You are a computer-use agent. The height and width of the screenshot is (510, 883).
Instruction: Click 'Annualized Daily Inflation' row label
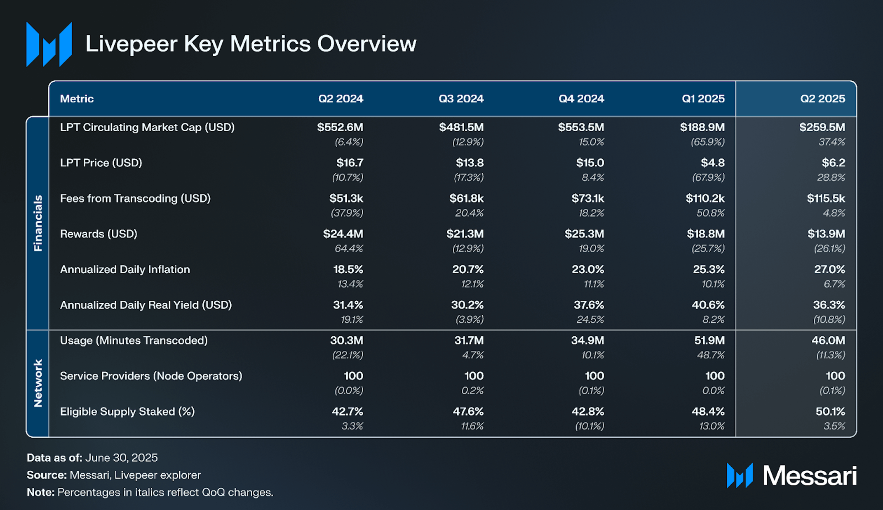(x=125, y=269)
